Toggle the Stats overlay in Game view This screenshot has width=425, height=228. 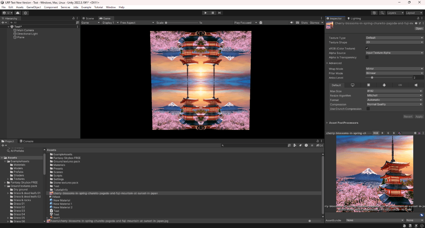304,23
